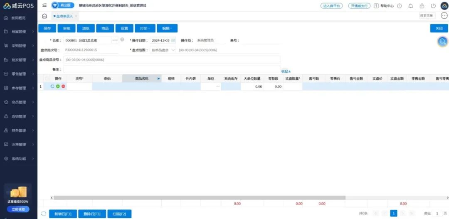Click the green add-row icon in row 1

[58, 86]
